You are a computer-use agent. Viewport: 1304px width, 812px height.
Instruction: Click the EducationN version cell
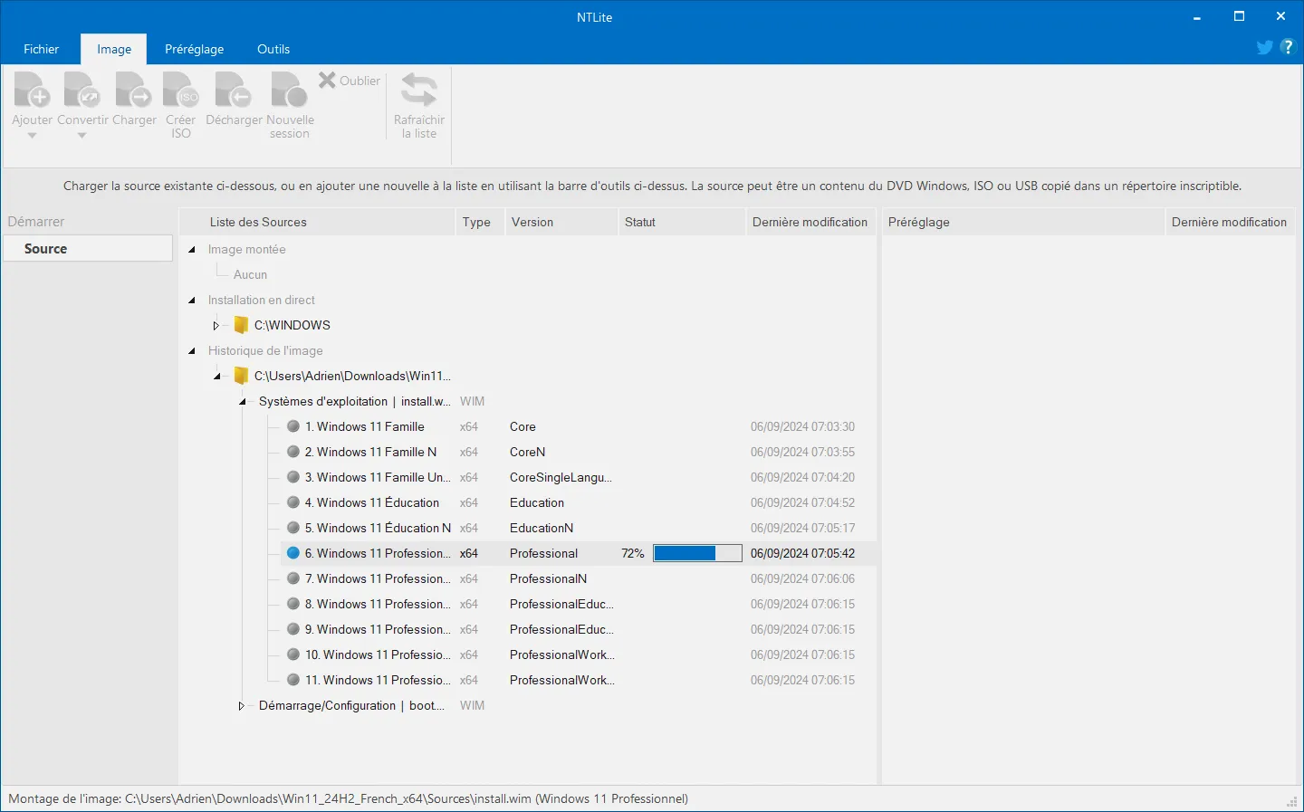click(x=542, y=528)
